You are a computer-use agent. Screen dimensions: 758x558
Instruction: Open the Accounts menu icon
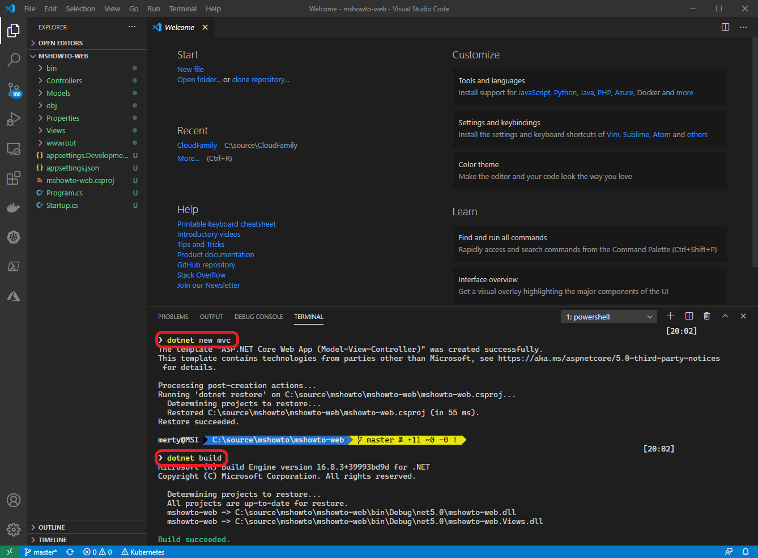coord(14,500)
